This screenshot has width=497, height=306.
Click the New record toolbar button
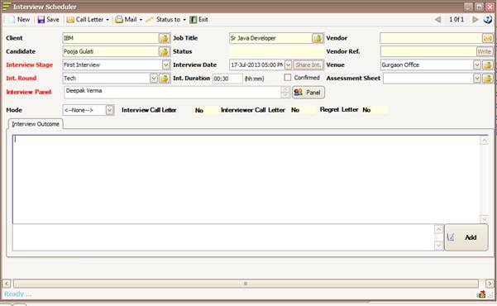pyautogui.click(x=19, y=20)
